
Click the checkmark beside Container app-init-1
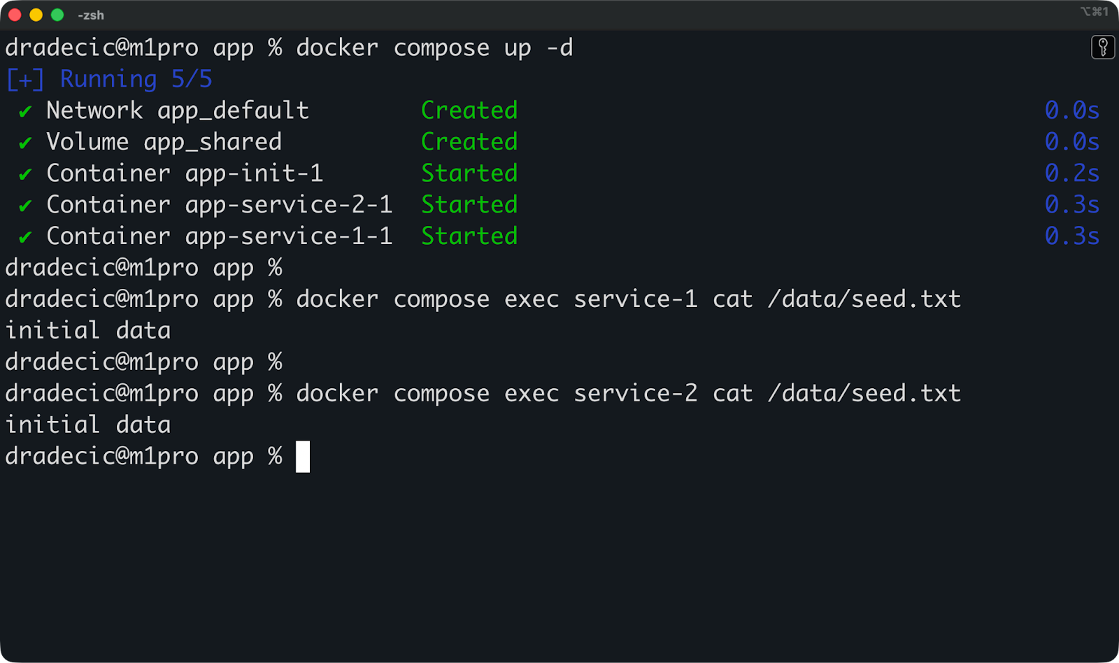pos(25,174)
